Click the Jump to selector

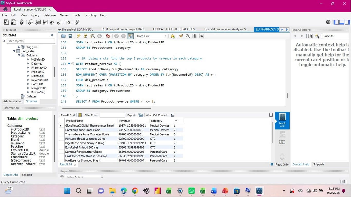[x=336, y=36]
